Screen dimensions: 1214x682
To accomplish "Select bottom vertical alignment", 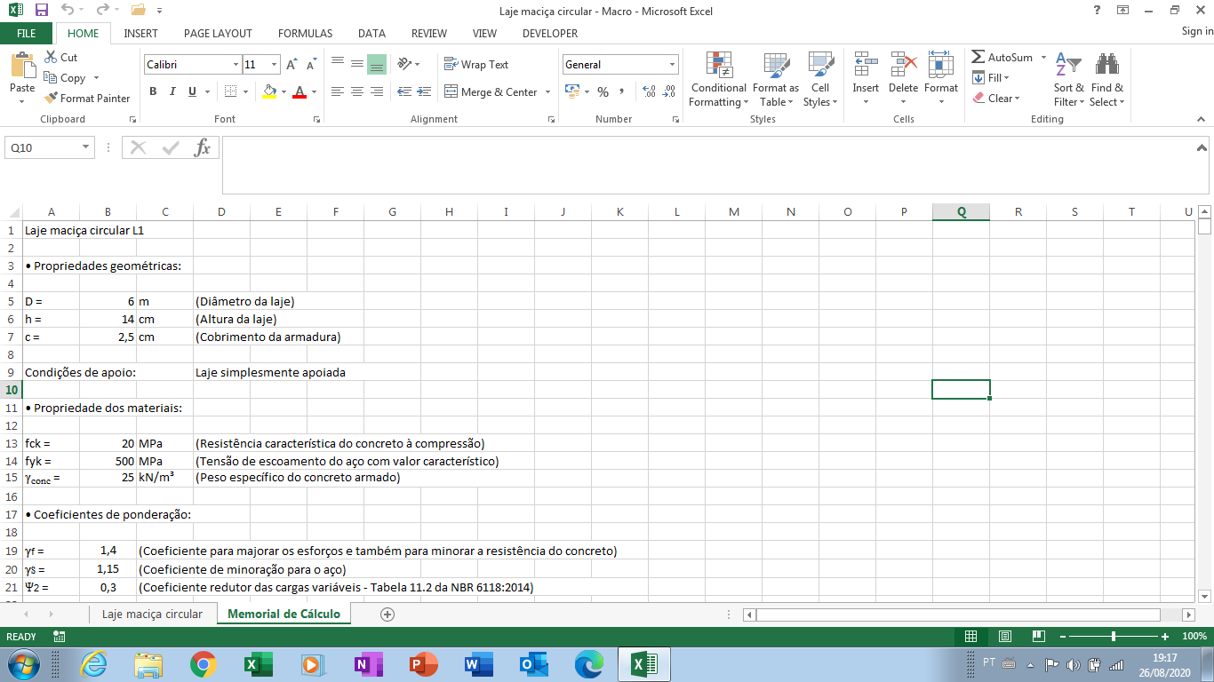I will click(x=377, y=64).
